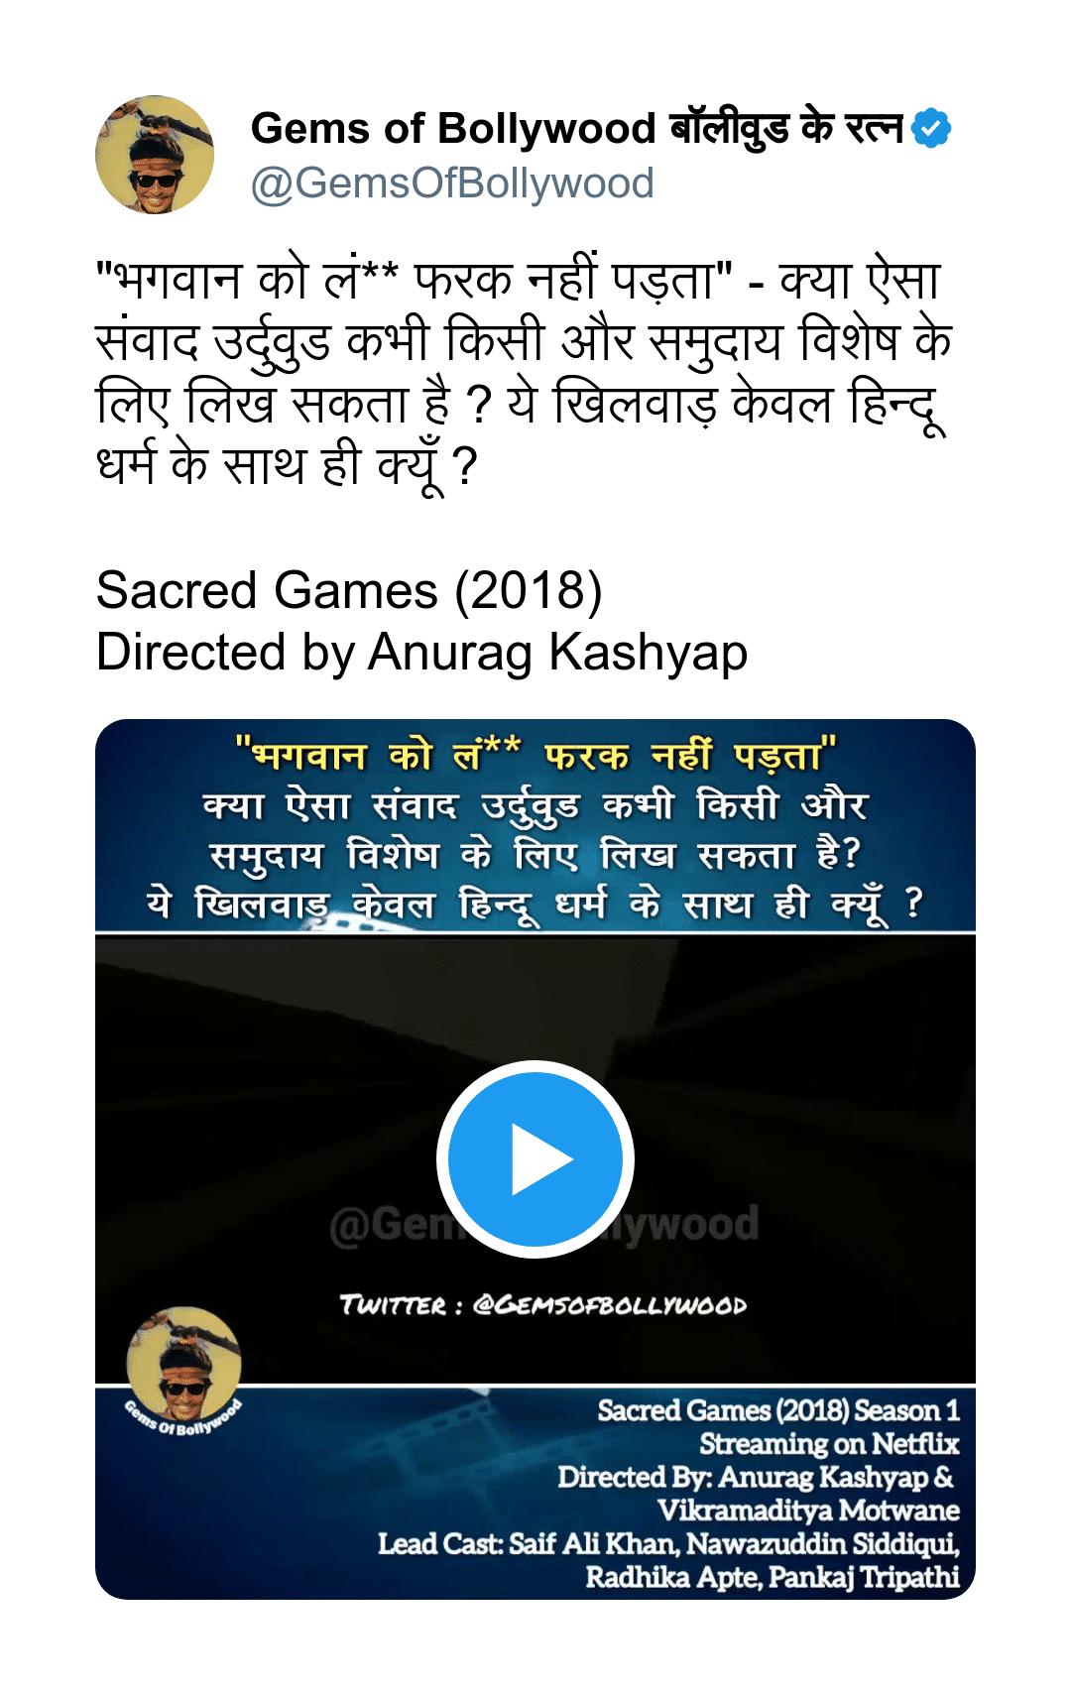Click the 'TWITTER : @GEMSOFBOLLYWOOD' caption in video

pyautogui.click(x=542, y=1305)
